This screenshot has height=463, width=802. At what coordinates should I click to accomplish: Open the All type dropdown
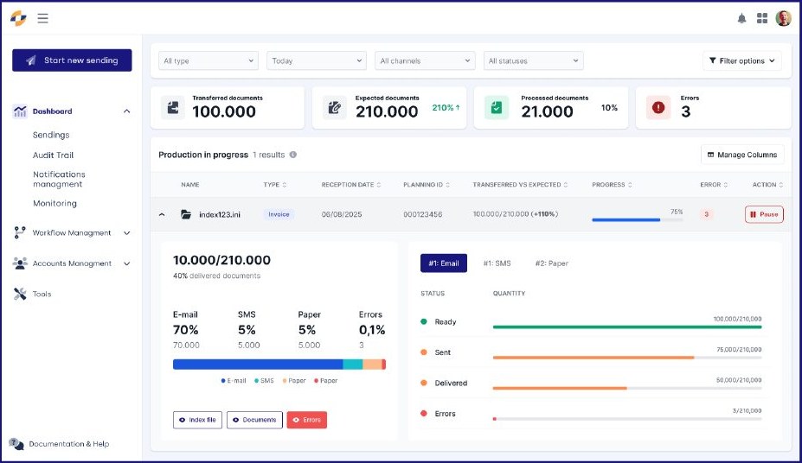209,60
